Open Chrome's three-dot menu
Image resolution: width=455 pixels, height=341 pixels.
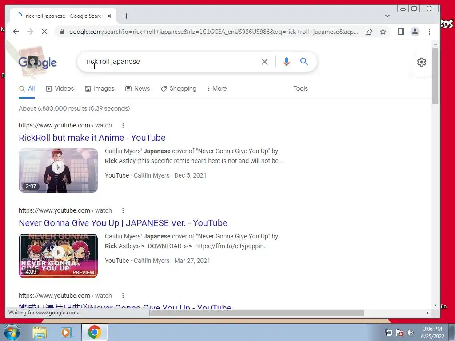430,32
